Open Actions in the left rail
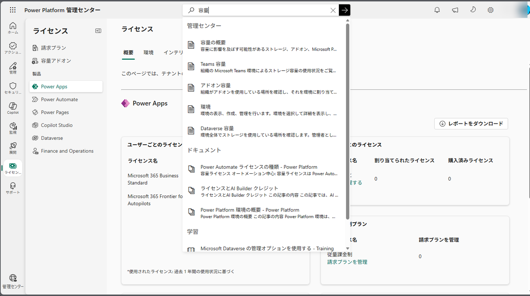The width and height of the screenshot is (530, 296). coord(13,48)
